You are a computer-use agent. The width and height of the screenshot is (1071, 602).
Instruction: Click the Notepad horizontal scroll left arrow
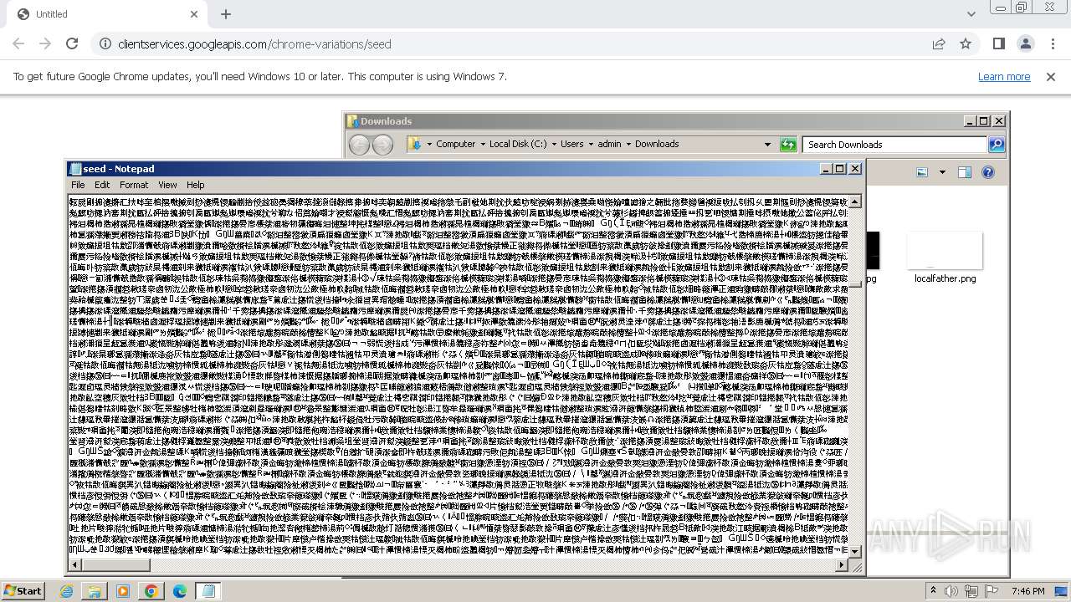[74, 565]
